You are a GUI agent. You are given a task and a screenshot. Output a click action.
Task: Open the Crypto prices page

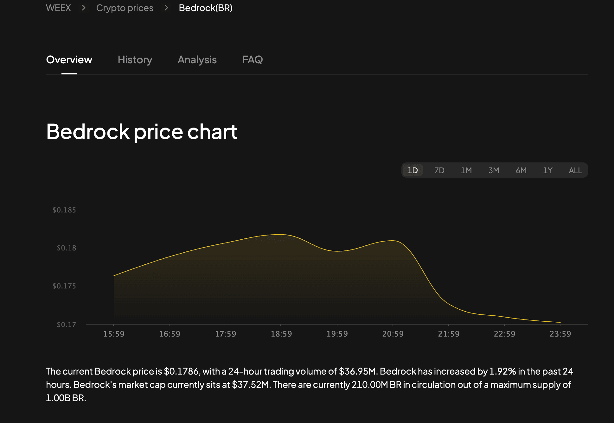tap(125, 8)
